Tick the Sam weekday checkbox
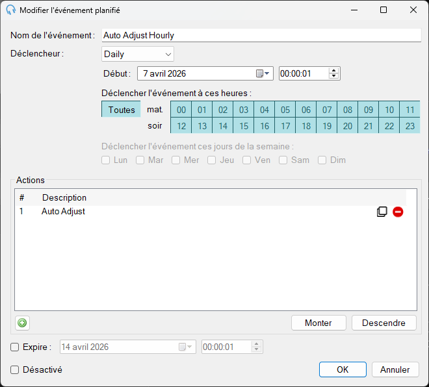This screenshot has width=429, height=387. [283, 160]
